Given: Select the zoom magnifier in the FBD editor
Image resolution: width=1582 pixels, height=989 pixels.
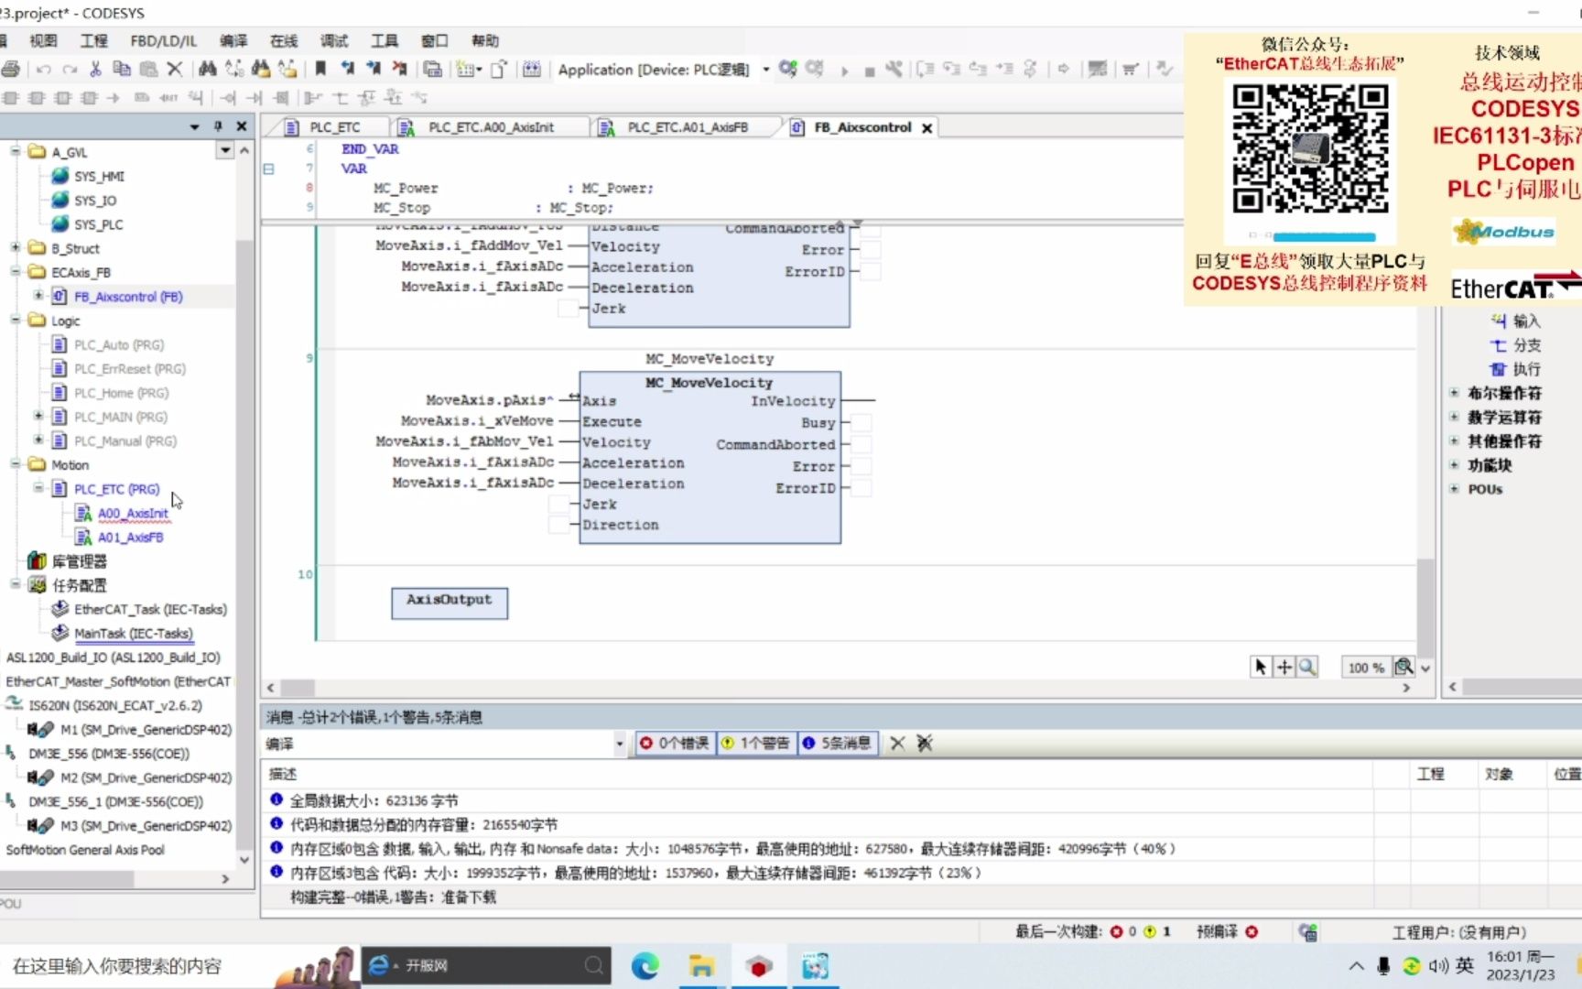Looking at the screenshot, I should coord(1307,667).
